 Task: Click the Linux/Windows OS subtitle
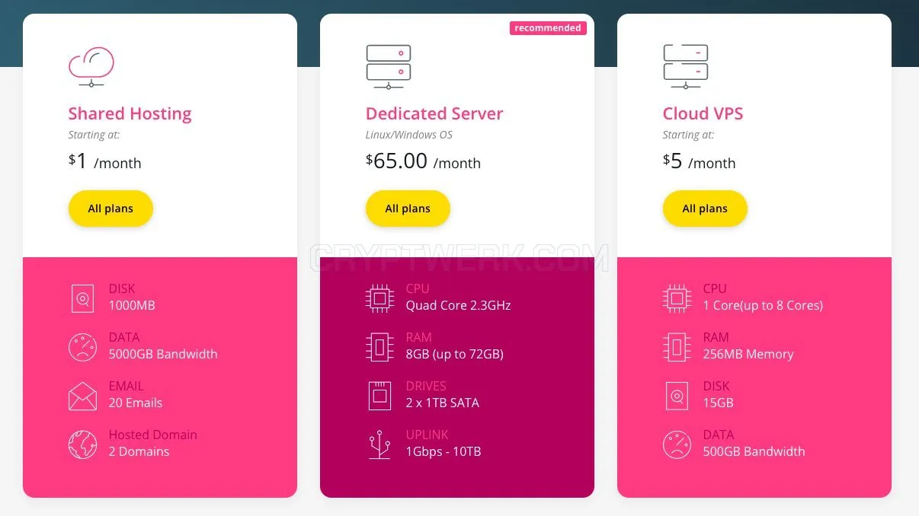click(x=408, y=135)
